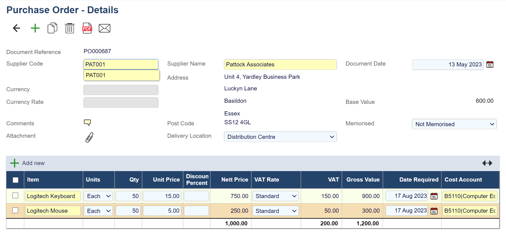Check the Logitech Mouse row checkbox
Image resolution: width=506 pixels, height=235 pixels.
(x=15, y=210)
